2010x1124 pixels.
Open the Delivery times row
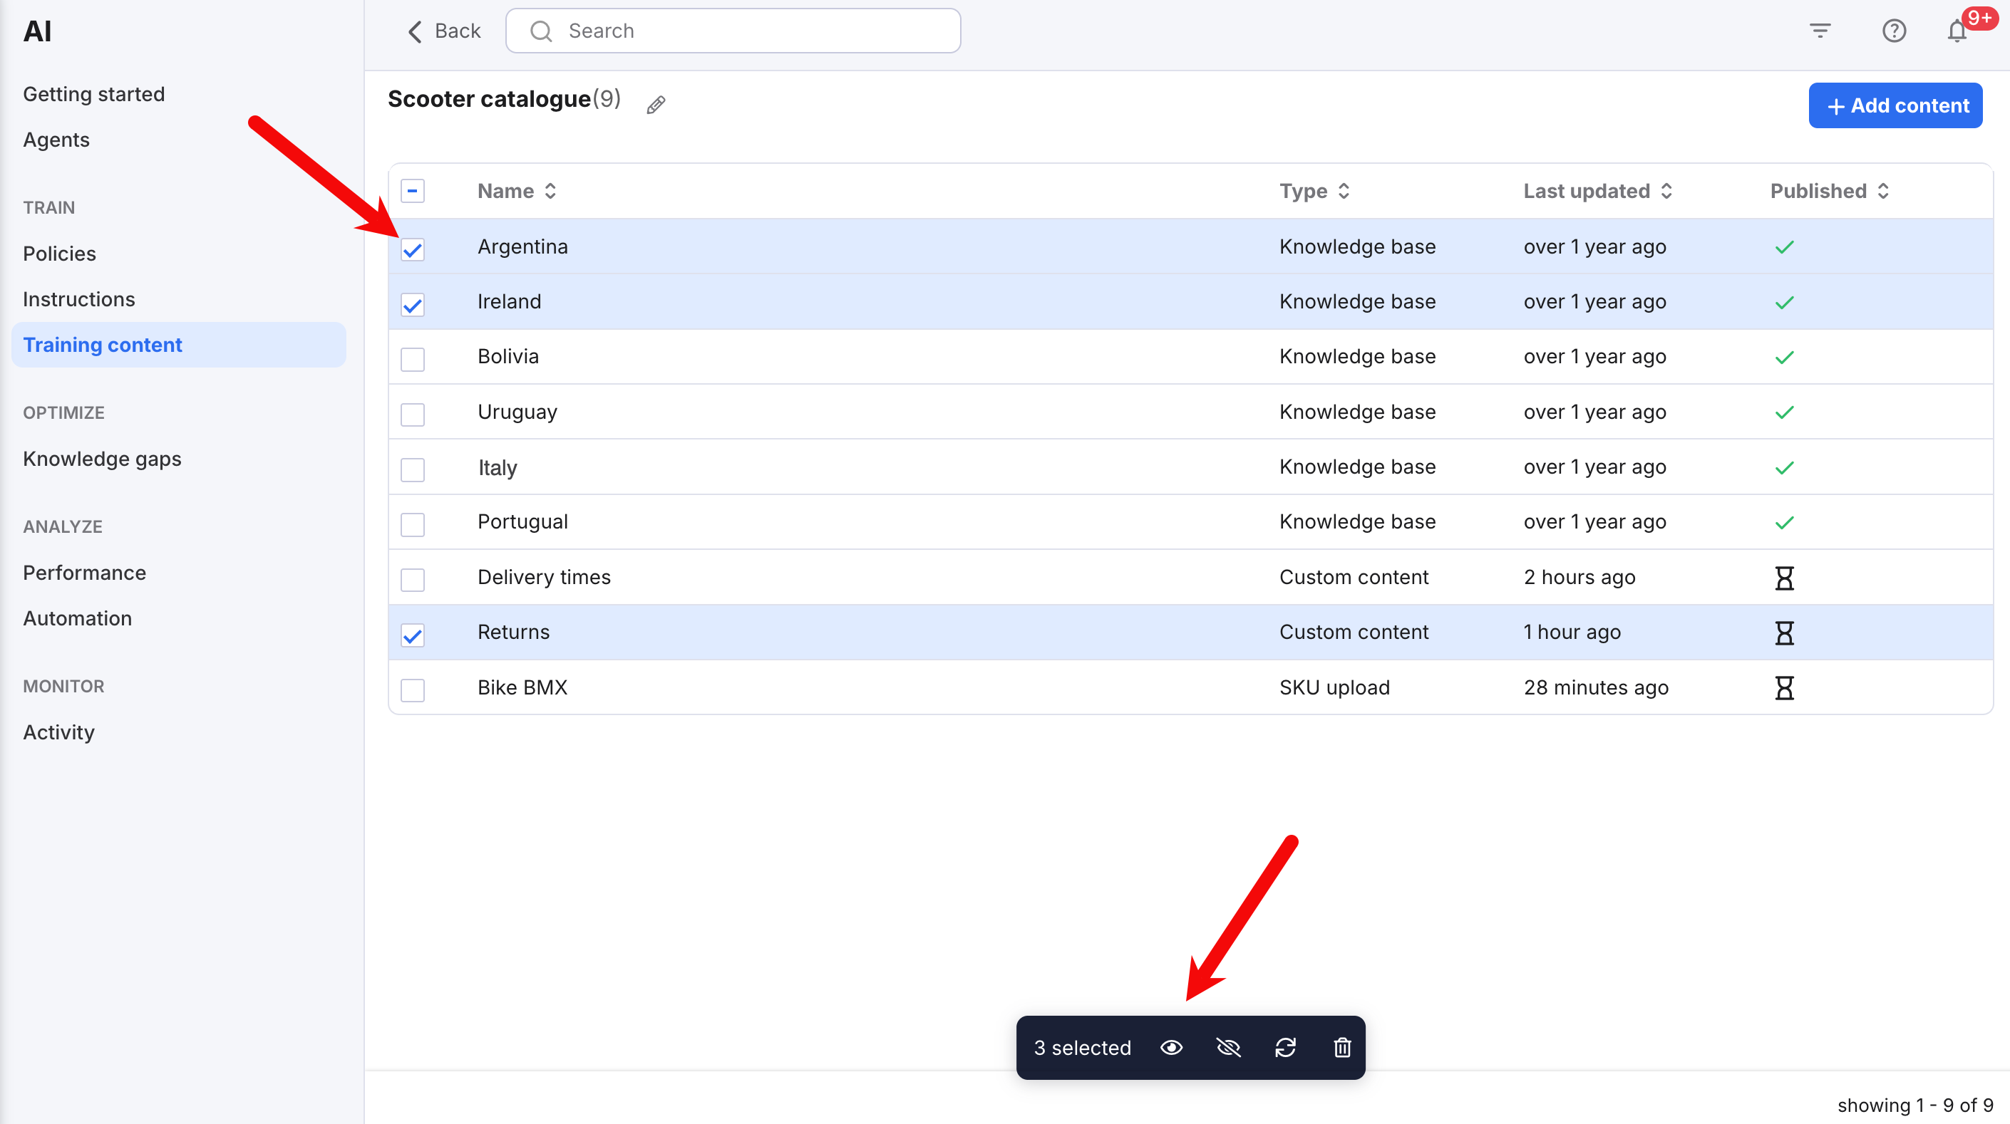point(544,577)
